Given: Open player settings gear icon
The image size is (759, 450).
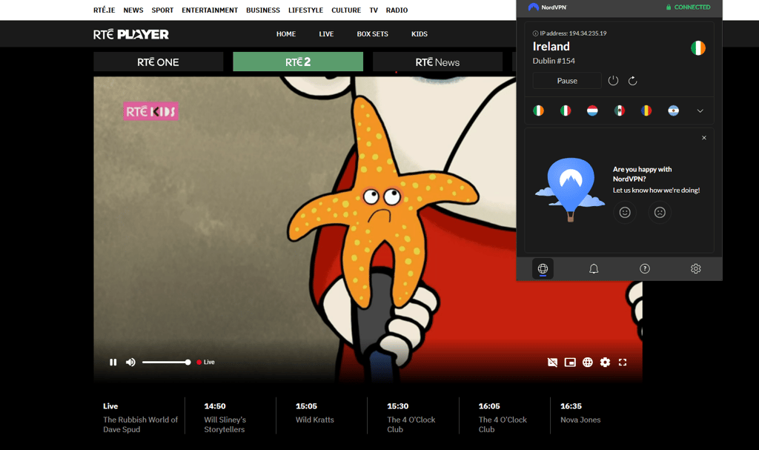Looking at the screenshot, I should point(605,363).
